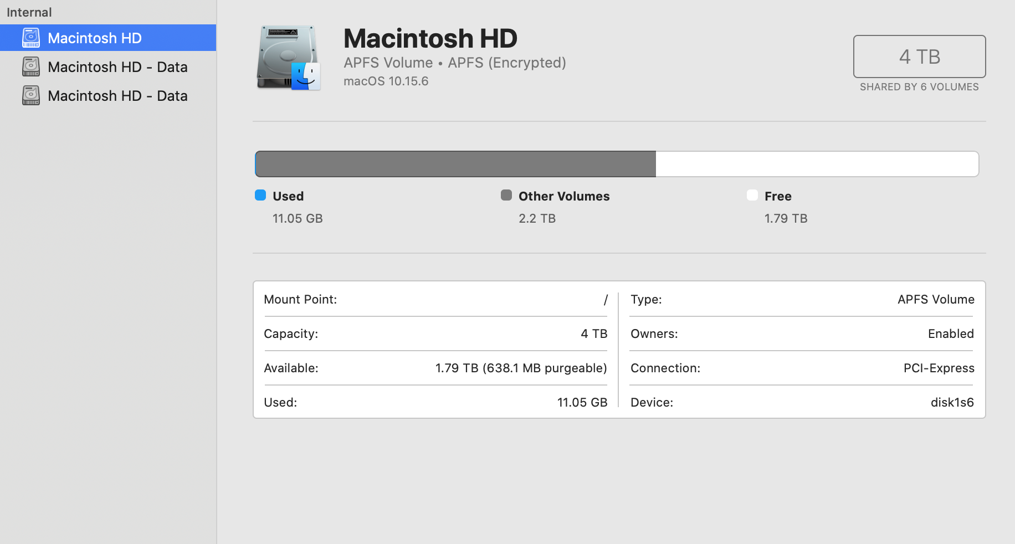Click the "PCI-Express" connection value

[x=939, y=368]
